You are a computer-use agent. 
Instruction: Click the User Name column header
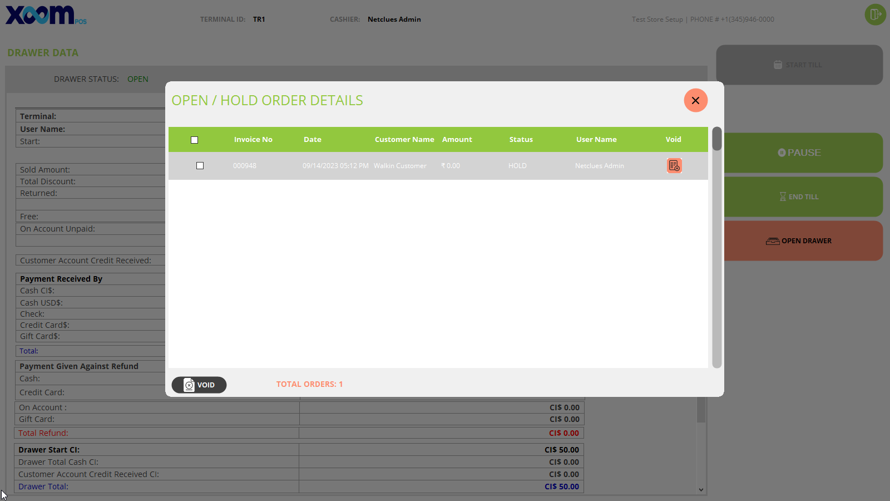click(596, 140)
